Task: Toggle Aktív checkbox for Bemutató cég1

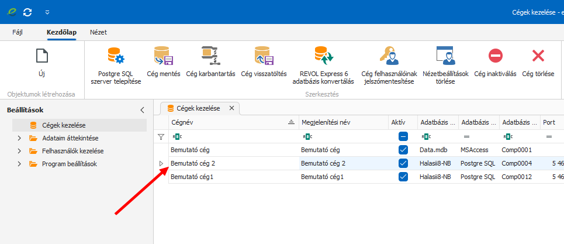Action: click(403, 177)
